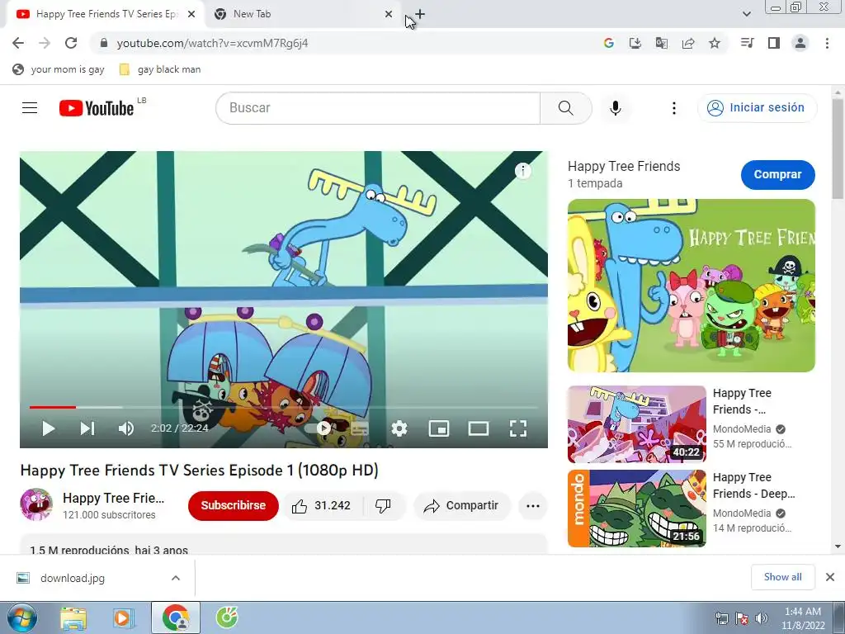The height and width of the screenshot is (634, 845).
Task: Like the video with 31.242 likes
Action: [322, 506]
